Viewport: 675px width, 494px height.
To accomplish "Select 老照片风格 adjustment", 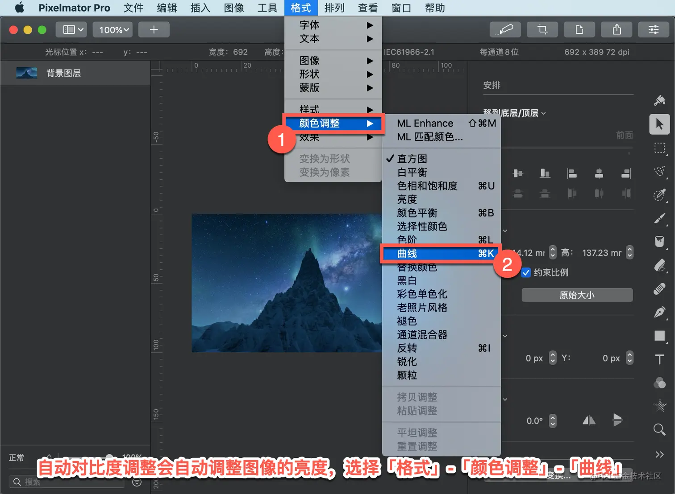I will pyautogui.click(x=442, y=308).
